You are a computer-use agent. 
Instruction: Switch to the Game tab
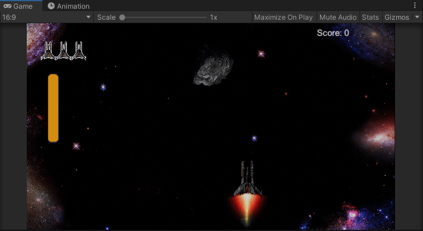click(x=21, y=6)
